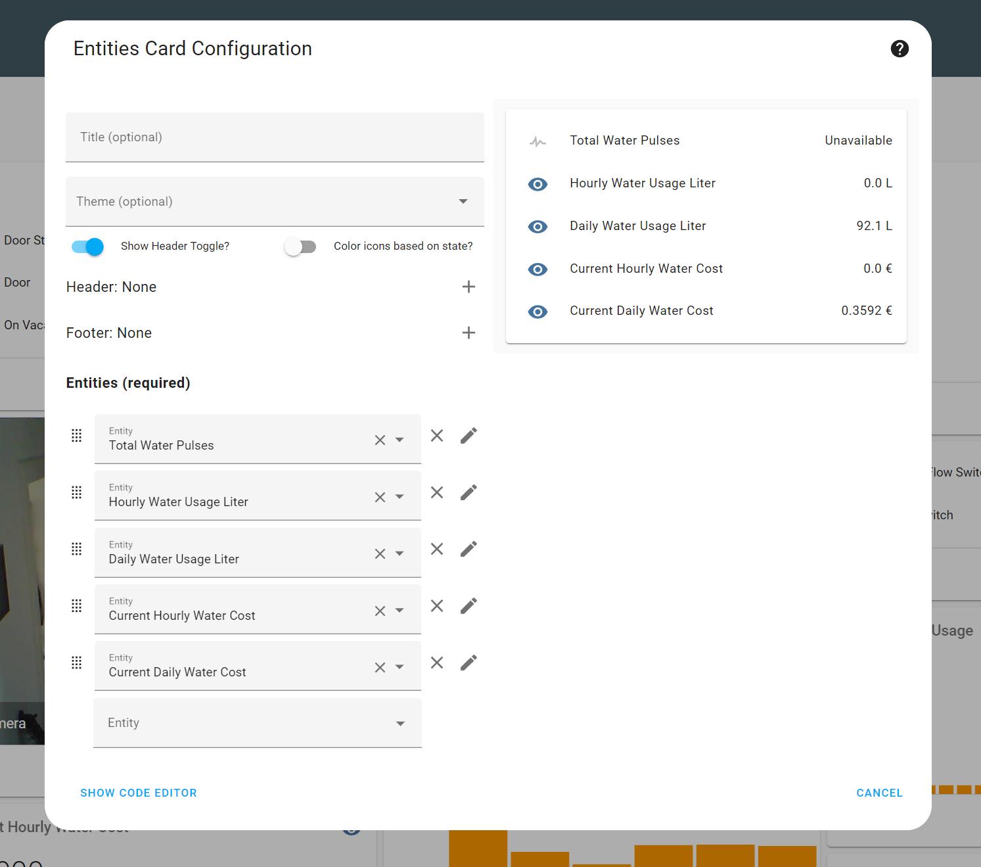The height and width of the screenshot is (867, 981).
Task: Edit the Total Water Pulses entity row
Action: tap(468, 436)
